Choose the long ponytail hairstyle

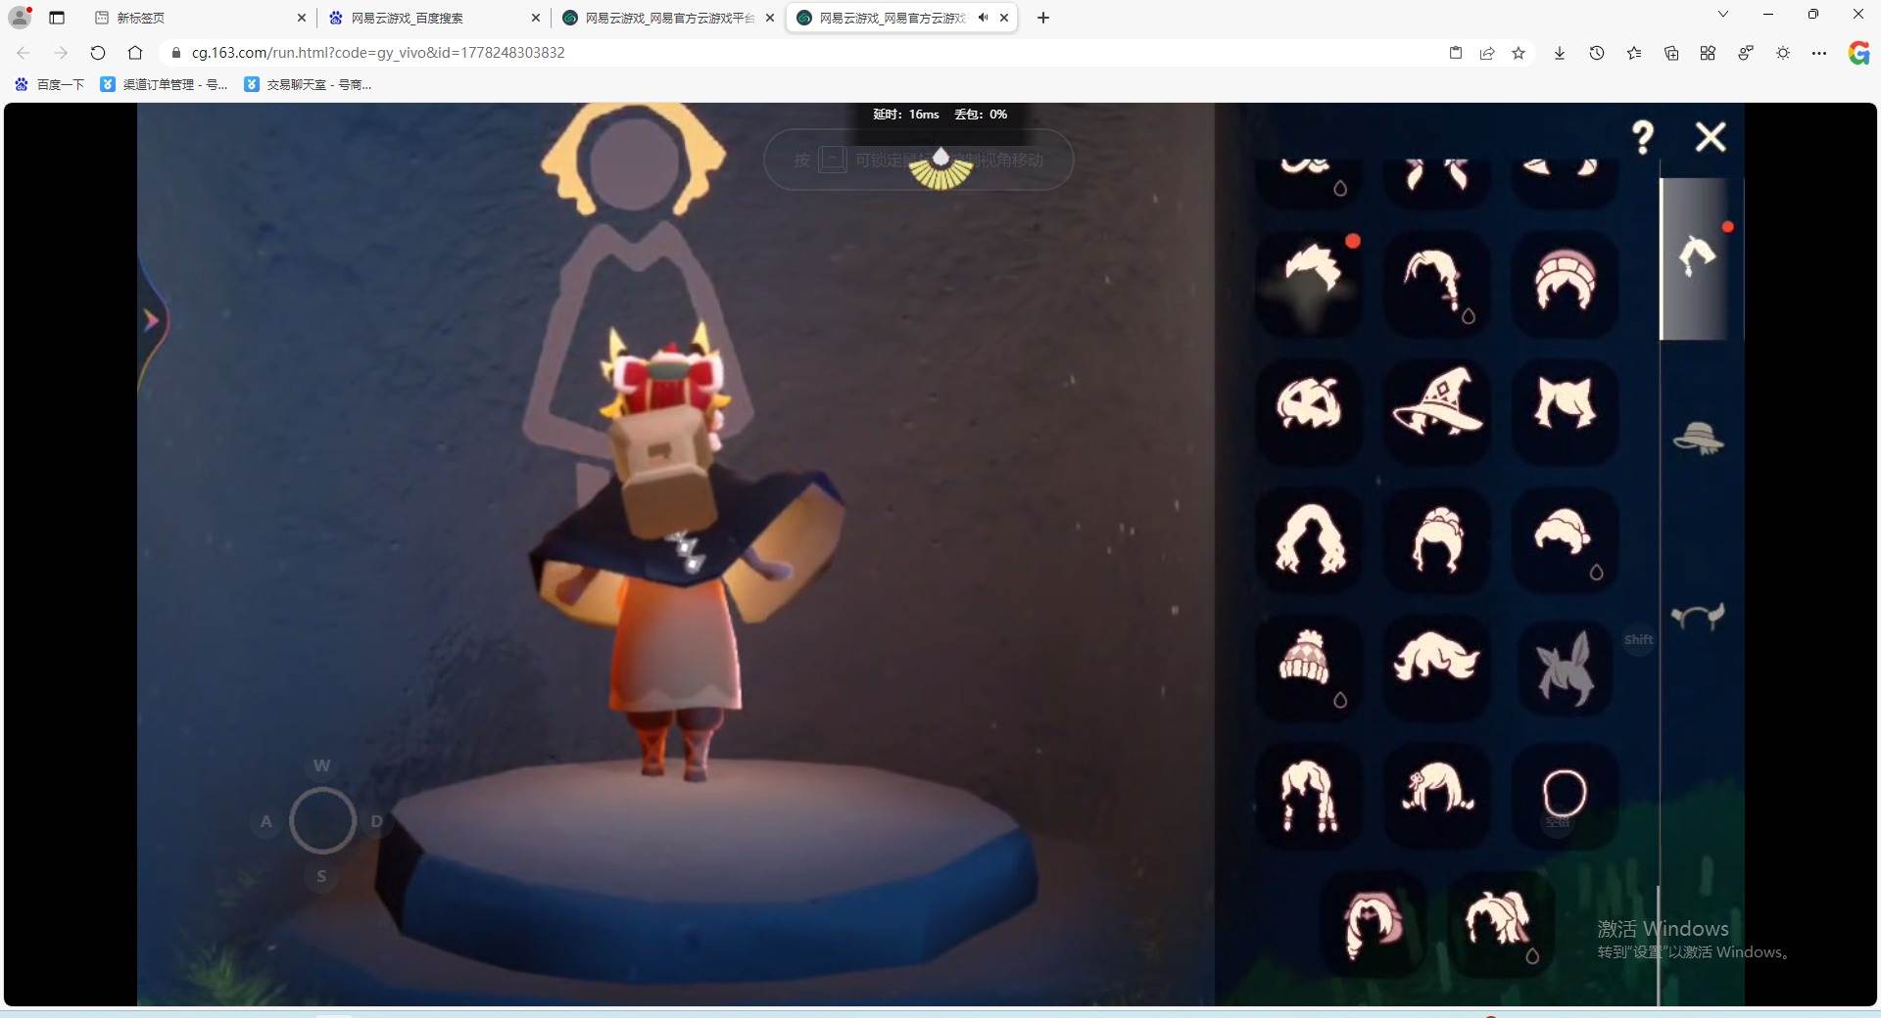[x=1437, y=283]
